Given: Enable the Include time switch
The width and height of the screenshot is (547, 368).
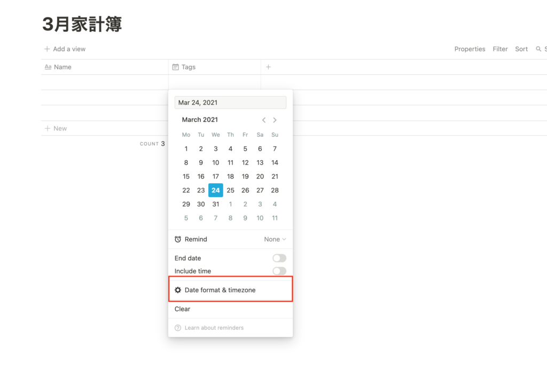Looking at the screenshot, I should (x=279, y=271).
